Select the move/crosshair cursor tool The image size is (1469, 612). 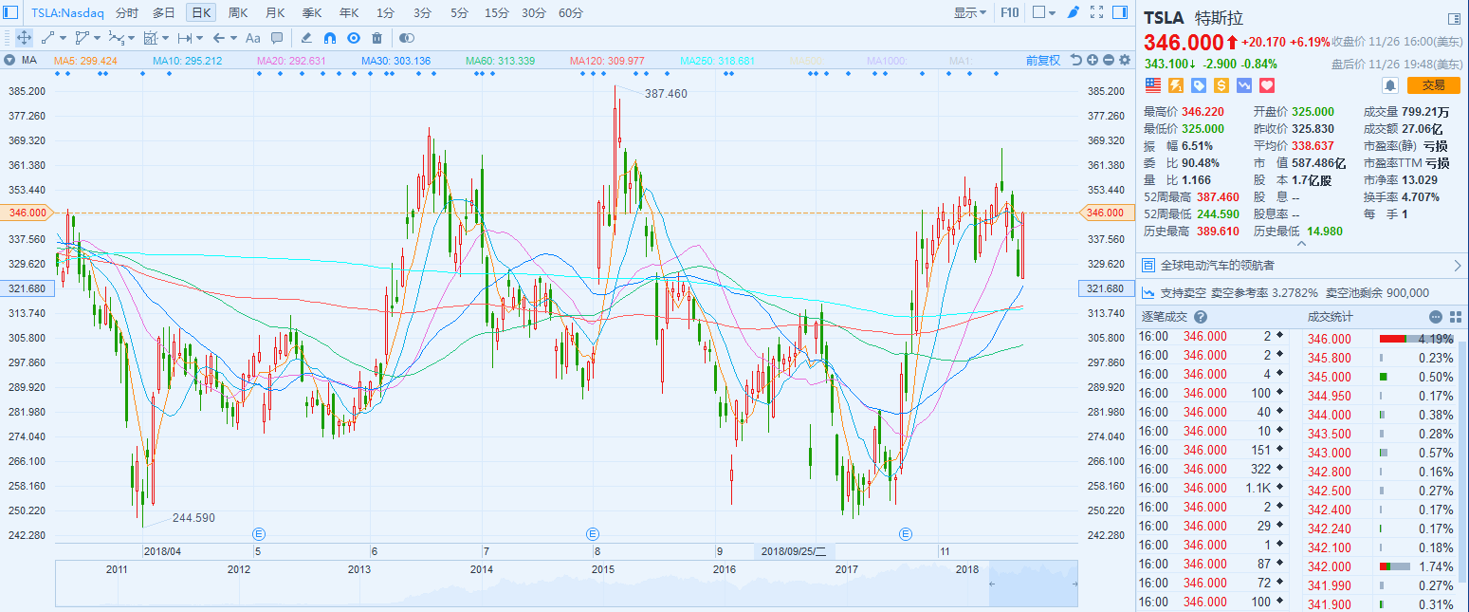[23, 38]
